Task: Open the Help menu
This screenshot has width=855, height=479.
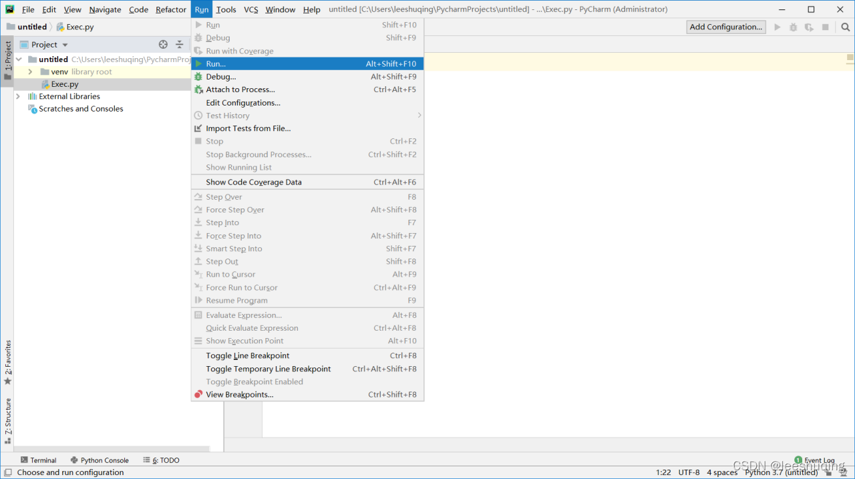Action: [x=311, y=9]
